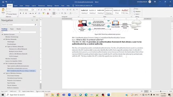Click the Numbering list icon

click(58, 10)
